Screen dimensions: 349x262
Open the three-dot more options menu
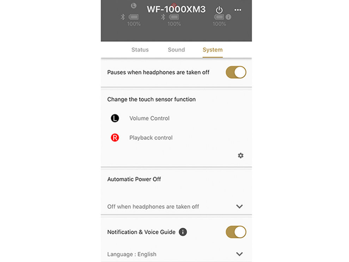238,10
